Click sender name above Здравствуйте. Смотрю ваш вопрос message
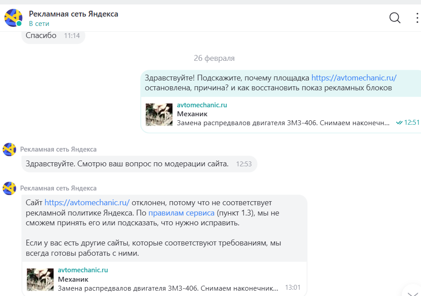The width and height of the screenshot is (421, 296). click(58, 149)
